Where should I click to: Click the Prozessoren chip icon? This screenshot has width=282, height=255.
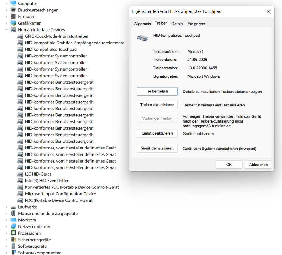point(13,233)
